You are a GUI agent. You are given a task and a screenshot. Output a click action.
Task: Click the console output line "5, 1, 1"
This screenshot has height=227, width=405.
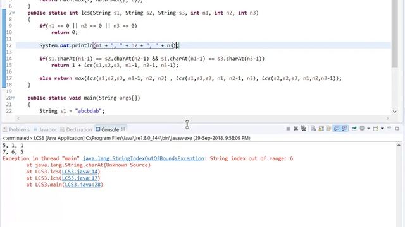coord(13,146)
